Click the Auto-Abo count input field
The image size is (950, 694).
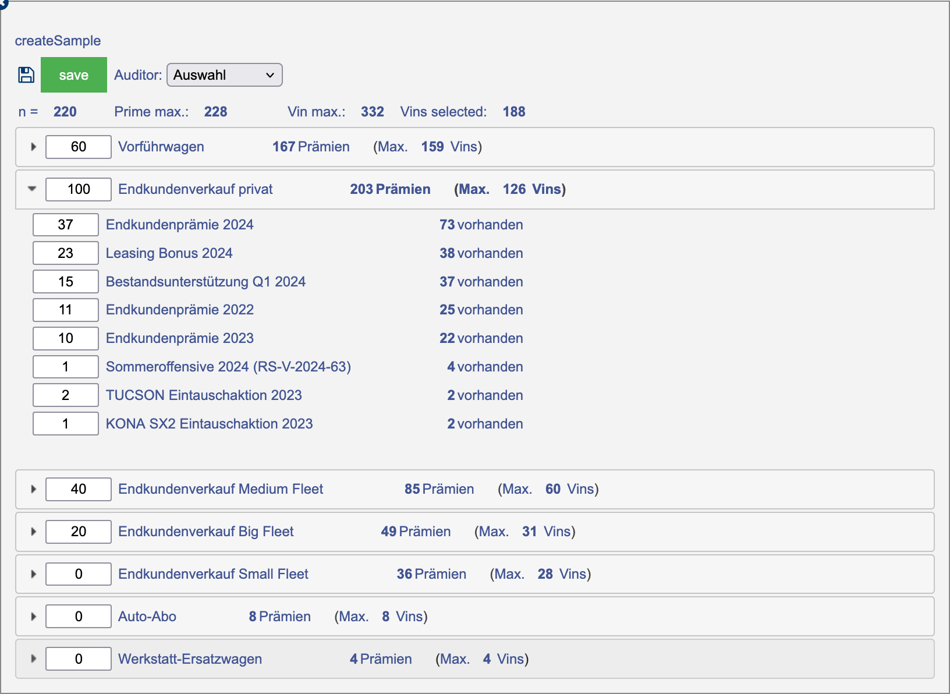78,616
